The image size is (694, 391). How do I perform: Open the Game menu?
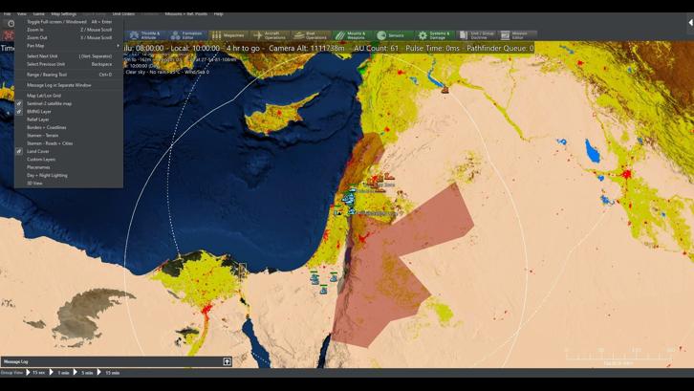pyautogui.click(x=38, y=14)
